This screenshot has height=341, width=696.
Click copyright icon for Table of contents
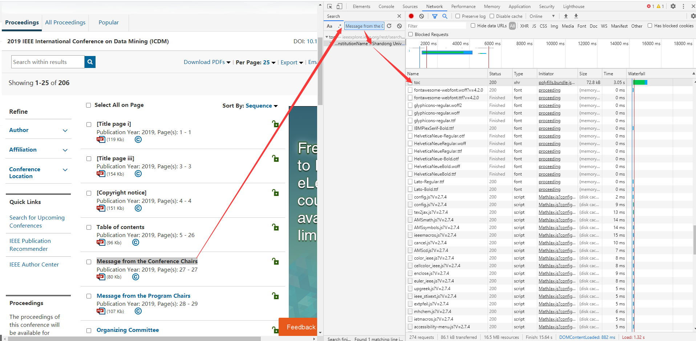pos(135,242)
